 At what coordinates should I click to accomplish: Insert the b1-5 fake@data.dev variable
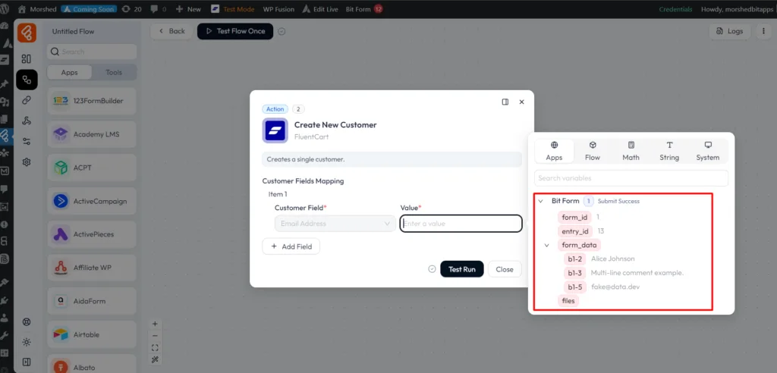575,287
